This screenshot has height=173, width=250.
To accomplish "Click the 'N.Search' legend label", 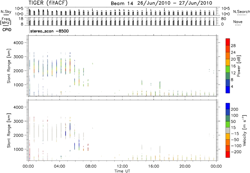I will [241, 12].
